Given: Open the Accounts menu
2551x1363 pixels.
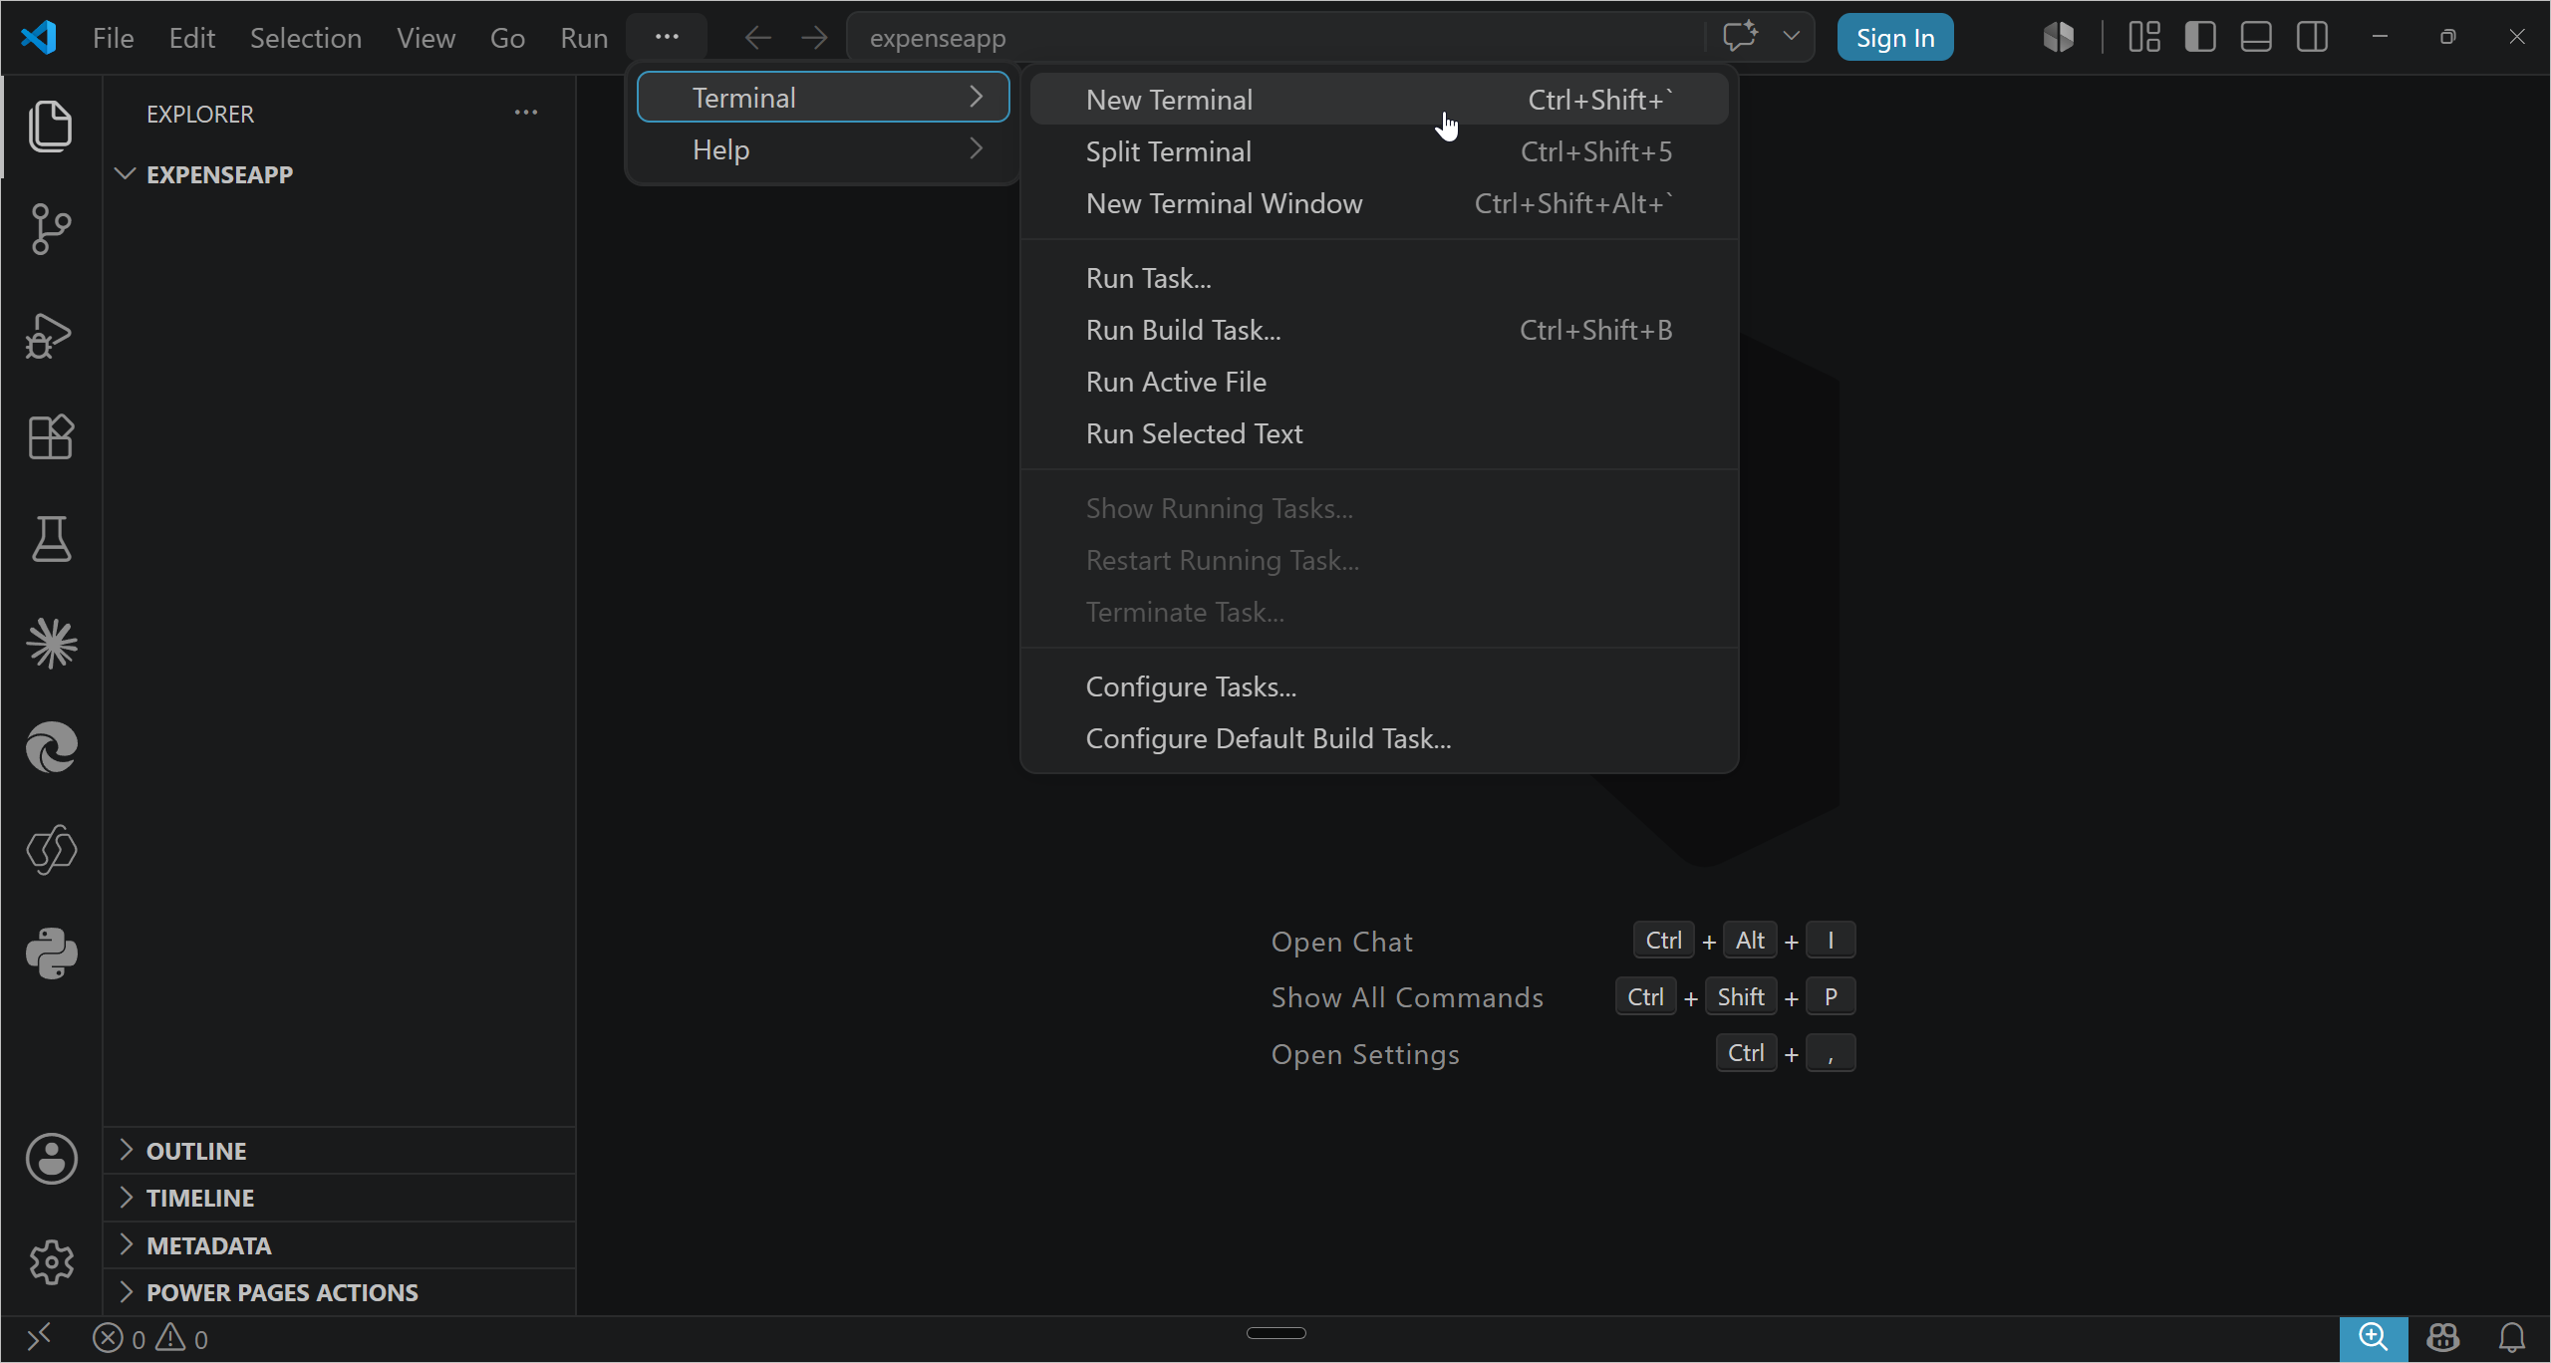Looking at the screenshot, I should coord(51,1159).
